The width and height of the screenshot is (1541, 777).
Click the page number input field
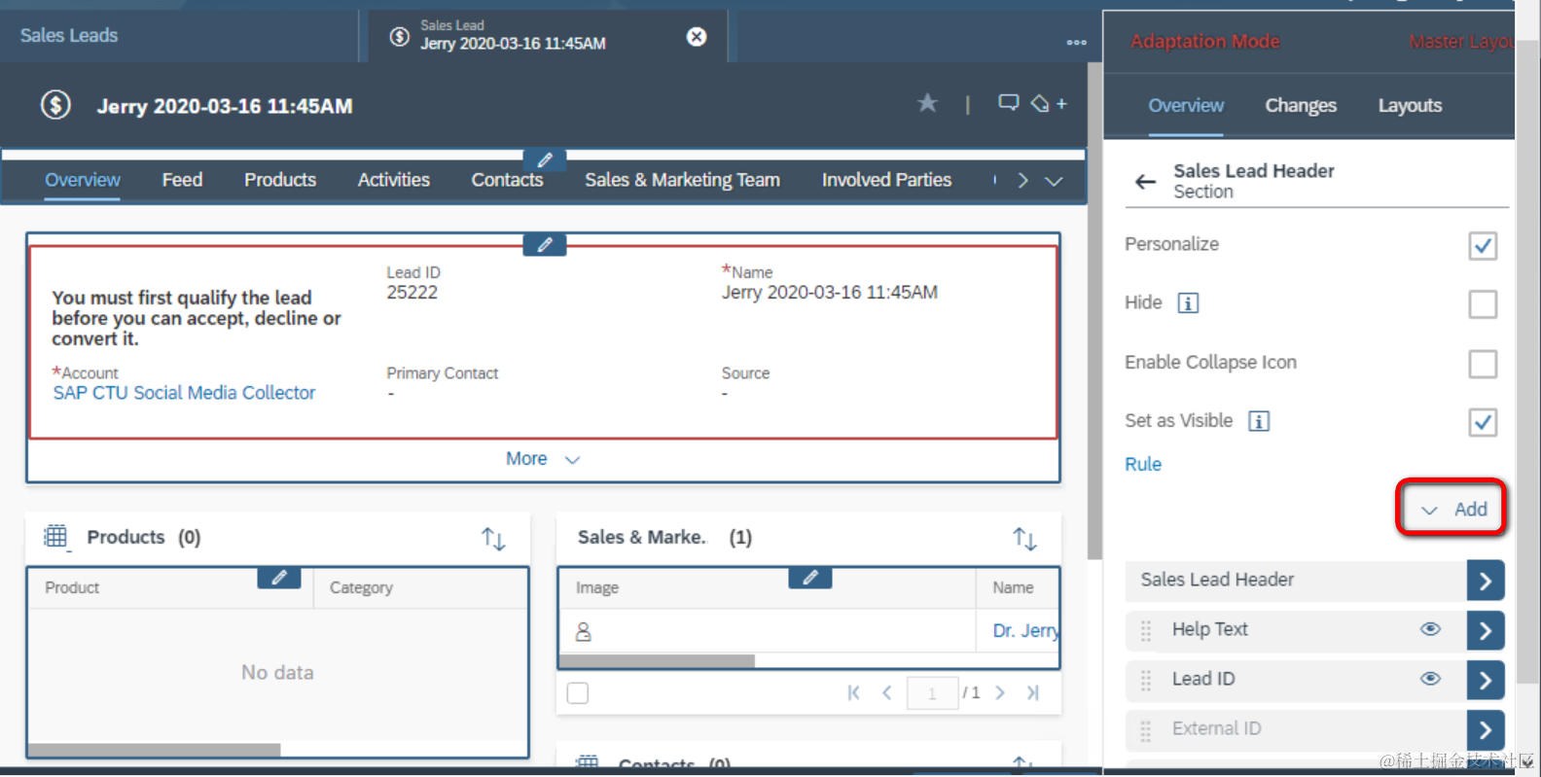click(932, 693)
